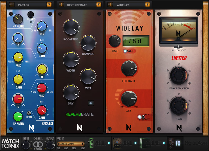Click the slot number 3 label
The width and height of the screenshot is (209, 151).
coord(110,4)
